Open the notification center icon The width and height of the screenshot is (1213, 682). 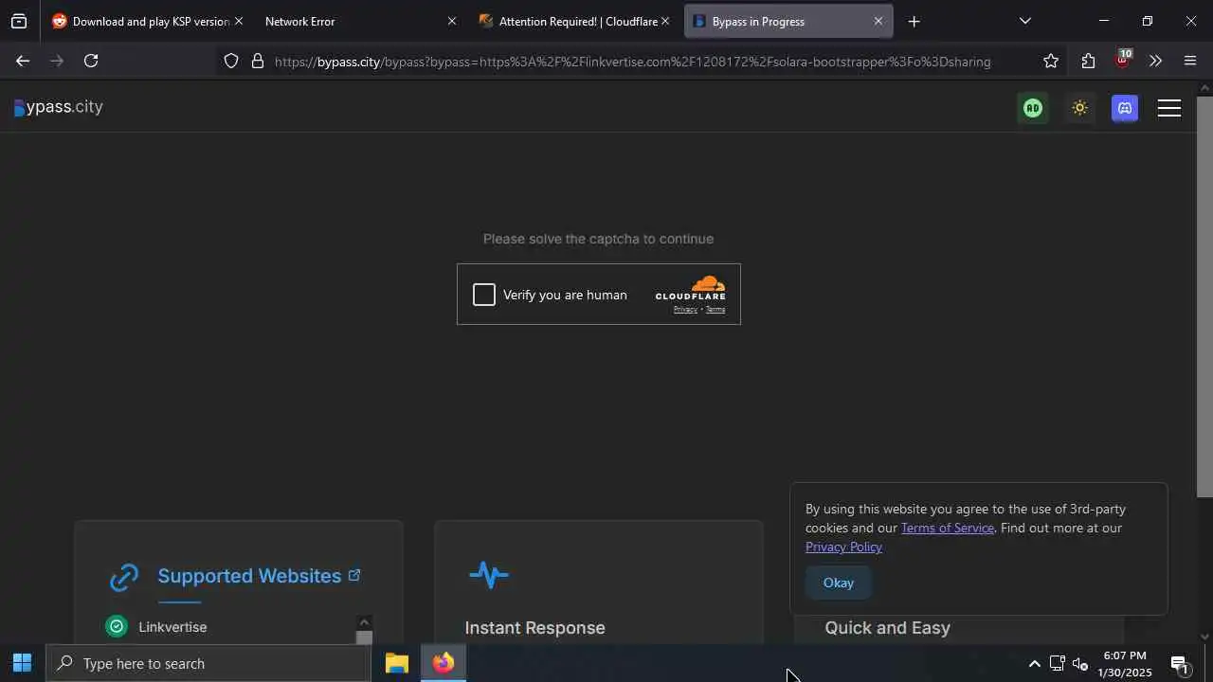pyautogui.click(x=1181, y=664)
